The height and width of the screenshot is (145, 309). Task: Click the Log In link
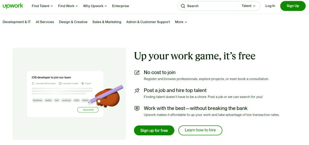tap(270, 6)
